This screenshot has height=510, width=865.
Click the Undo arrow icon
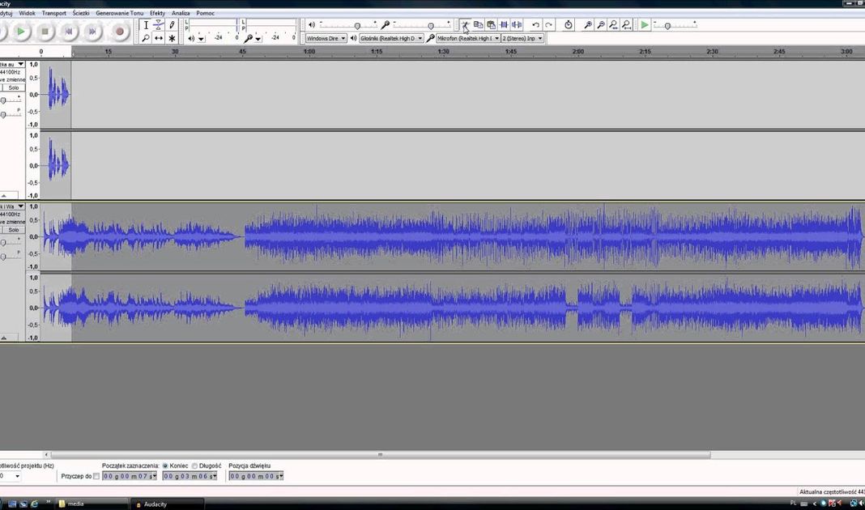pos(535,25)
